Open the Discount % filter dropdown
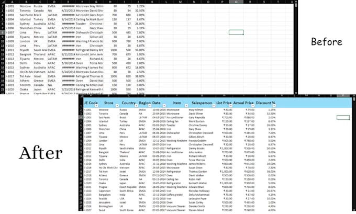Image resolution: width=356 pixels, height=214 pixels. point(274,106)
